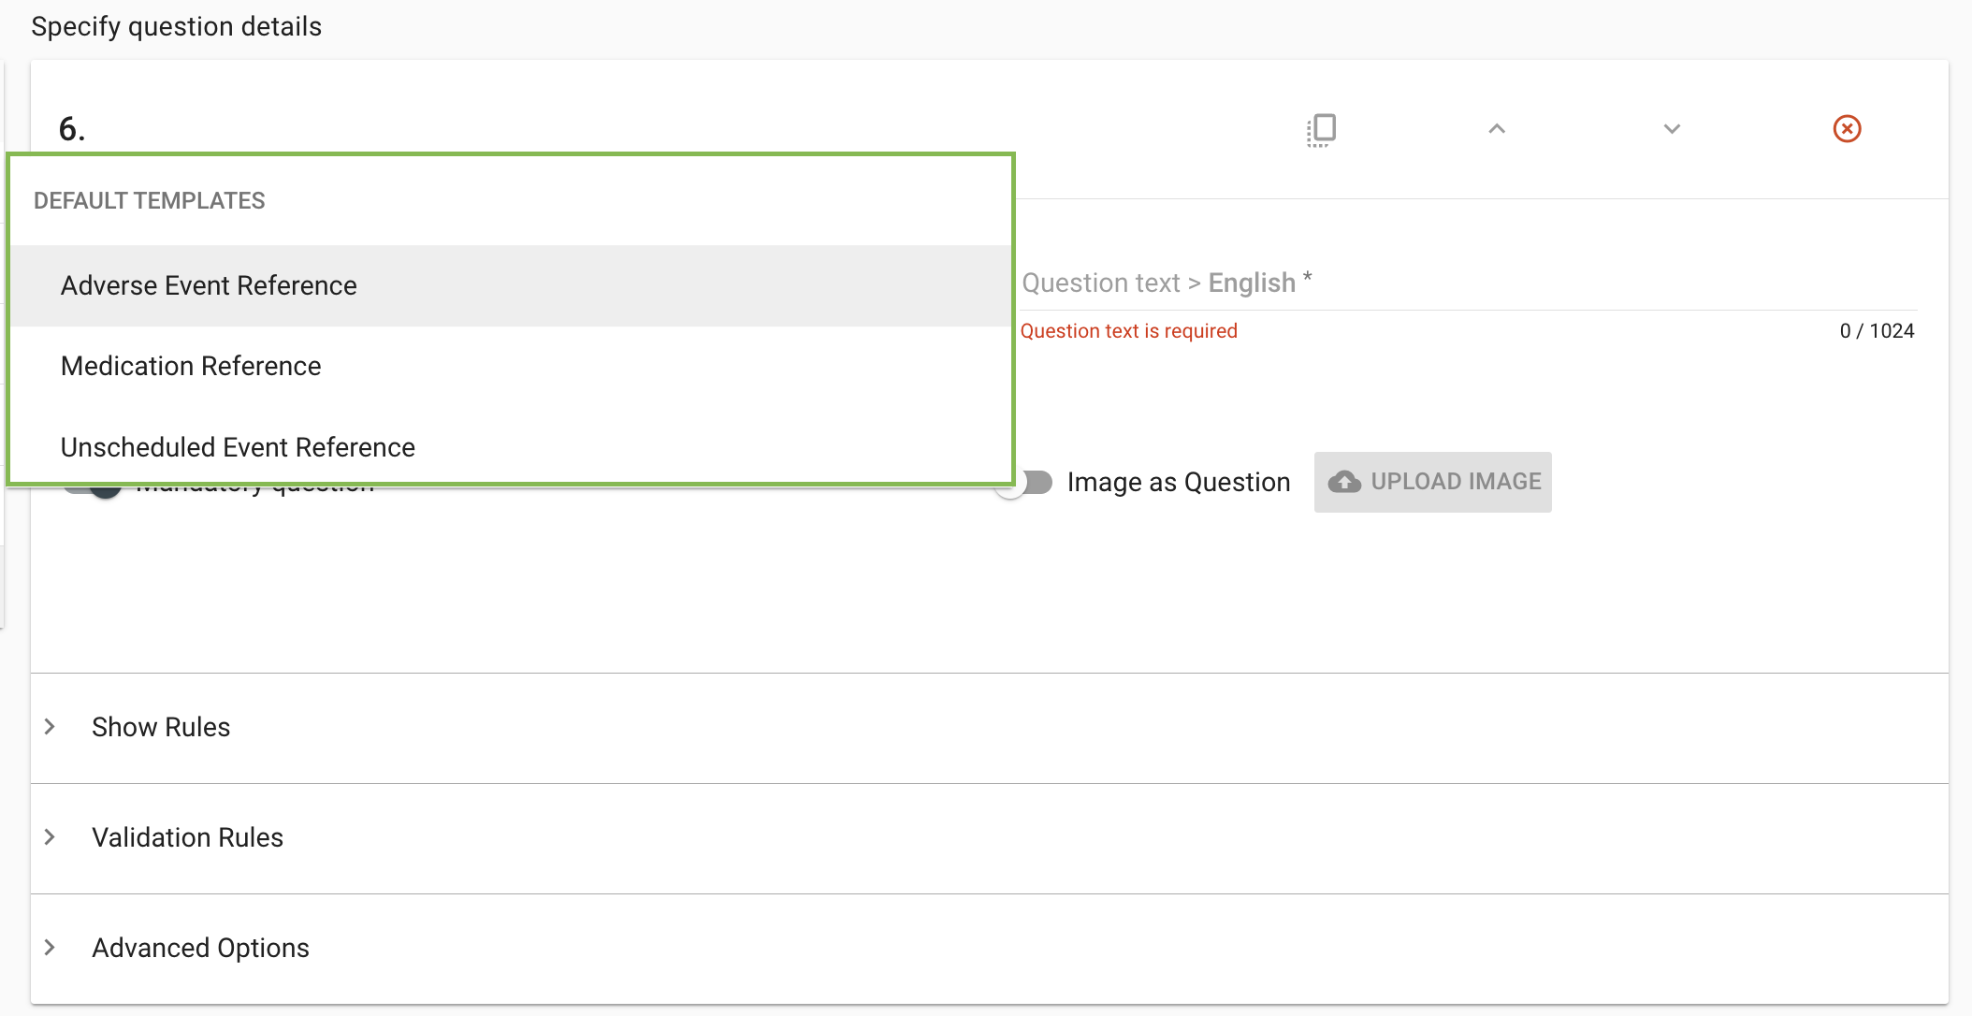The image size is (1972, 1016).
Task: Move question 6 down with arrow
Action: click(1672, 129)
